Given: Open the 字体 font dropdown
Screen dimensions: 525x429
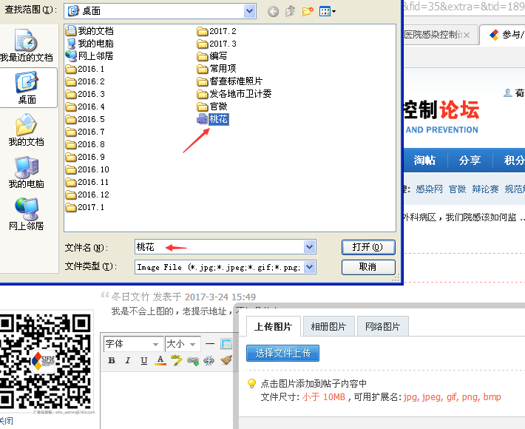Looking at the screenshot, I should click(x=132, y=344).
